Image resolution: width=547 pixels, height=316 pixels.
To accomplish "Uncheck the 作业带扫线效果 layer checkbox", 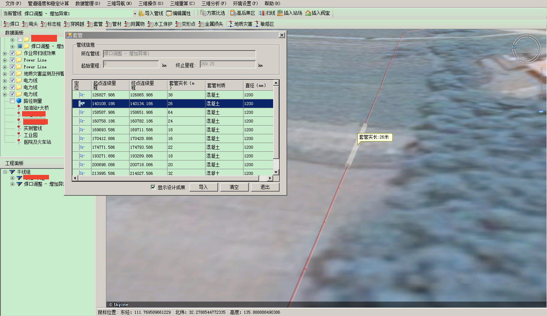I will click(13, 53).
